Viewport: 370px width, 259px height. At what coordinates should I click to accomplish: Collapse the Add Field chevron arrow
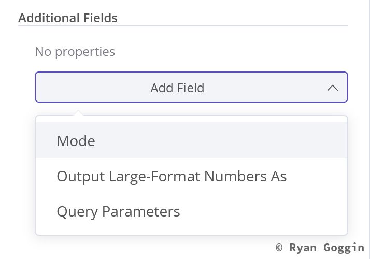point(333,88)
